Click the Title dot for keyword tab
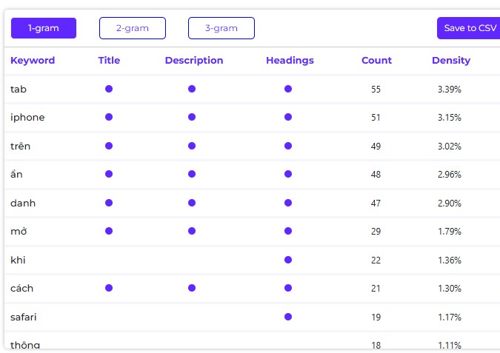500x353 pixels. point(109,89)
